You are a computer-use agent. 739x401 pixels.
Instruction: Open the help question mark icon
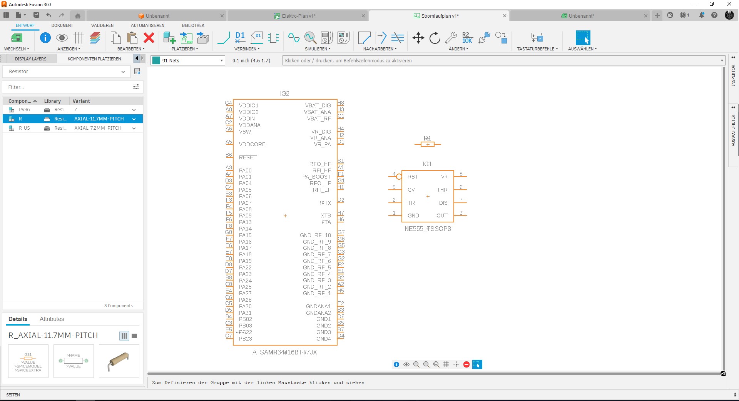[714, 15]
